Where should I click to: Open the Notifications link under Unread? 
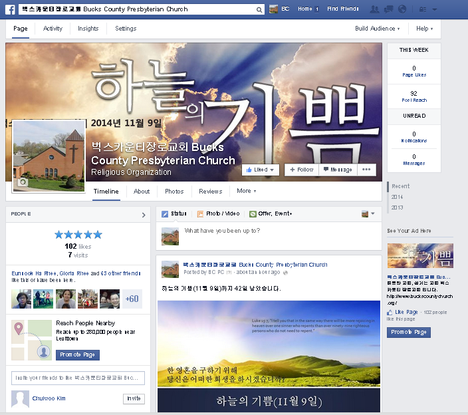414,140
